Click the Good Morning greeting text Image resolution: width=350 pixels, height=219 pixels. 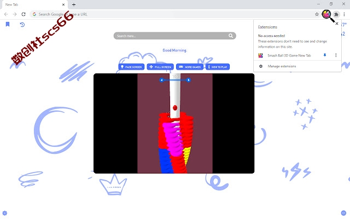174,50
